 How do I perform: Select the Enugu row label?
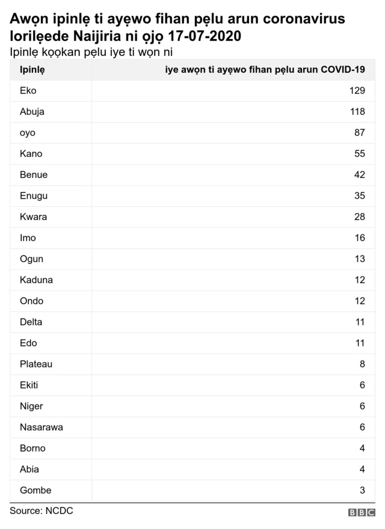(x=34, y=196)
